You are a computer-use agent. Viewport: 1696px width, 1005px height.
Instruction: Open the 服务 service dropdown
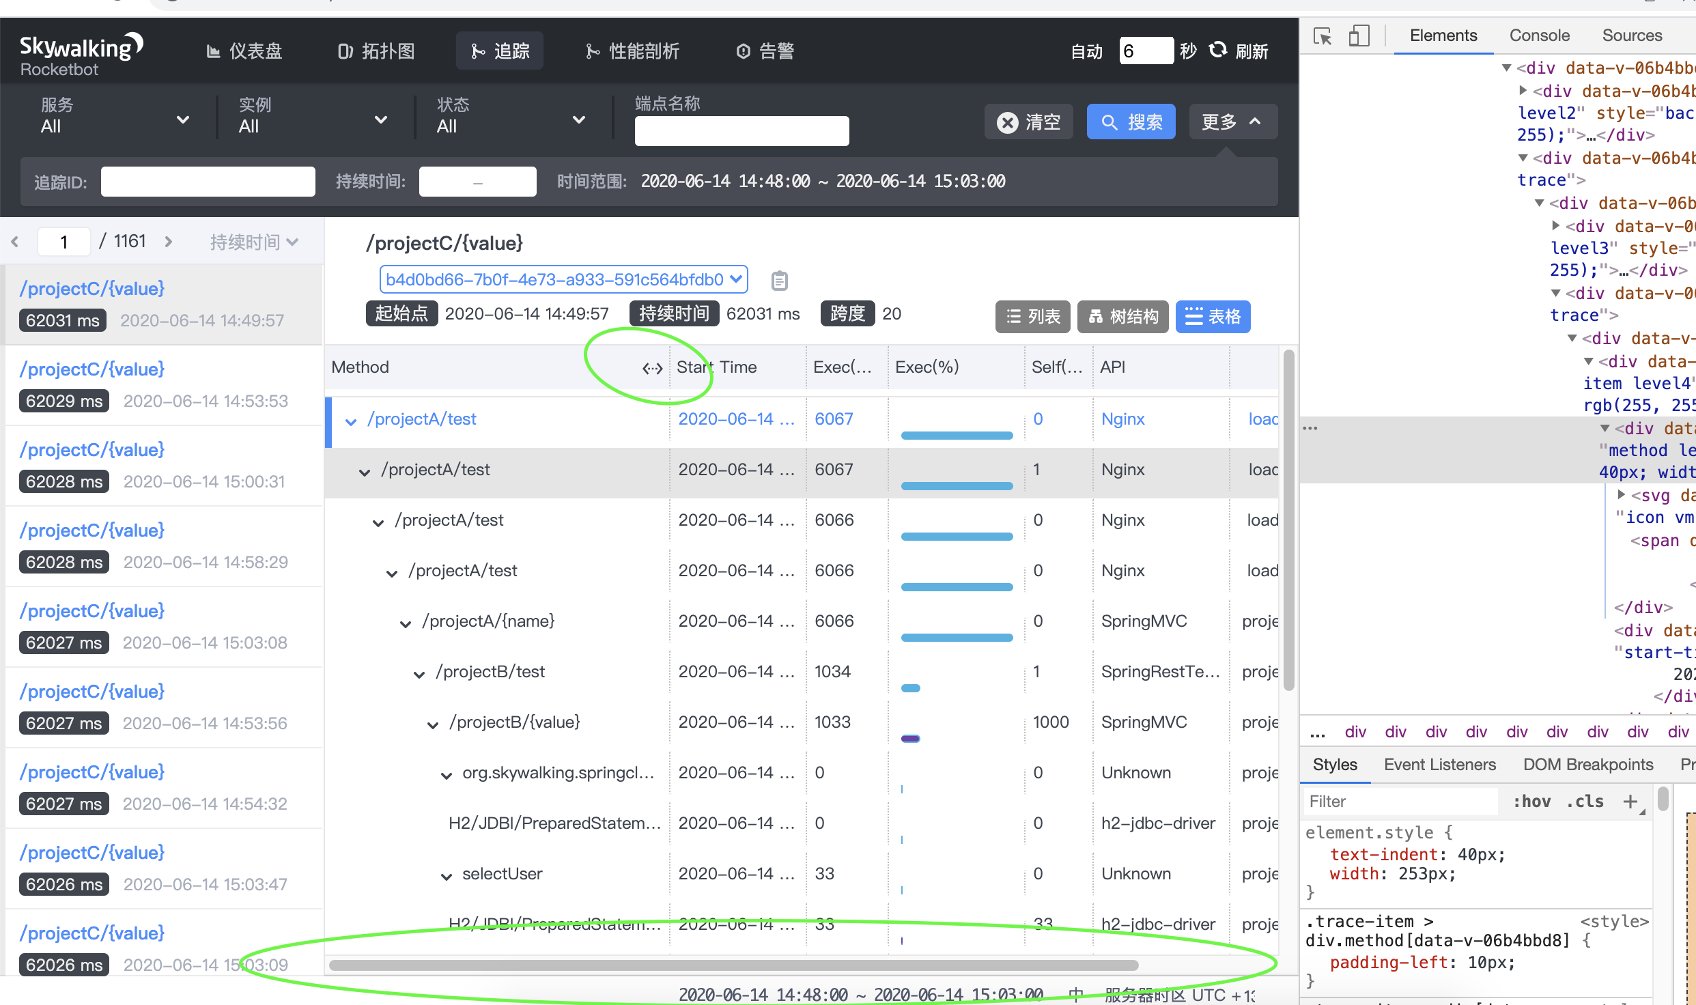(115, 116)
